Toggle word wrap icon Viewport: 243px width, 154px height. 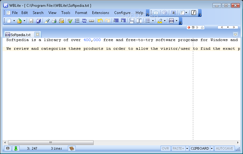click(x=84, y=21)
